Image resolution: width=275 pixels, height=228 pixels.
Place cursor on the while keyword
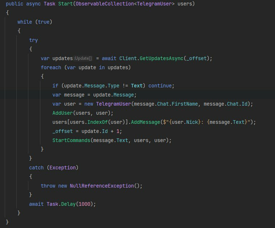[x=25, y=22]
